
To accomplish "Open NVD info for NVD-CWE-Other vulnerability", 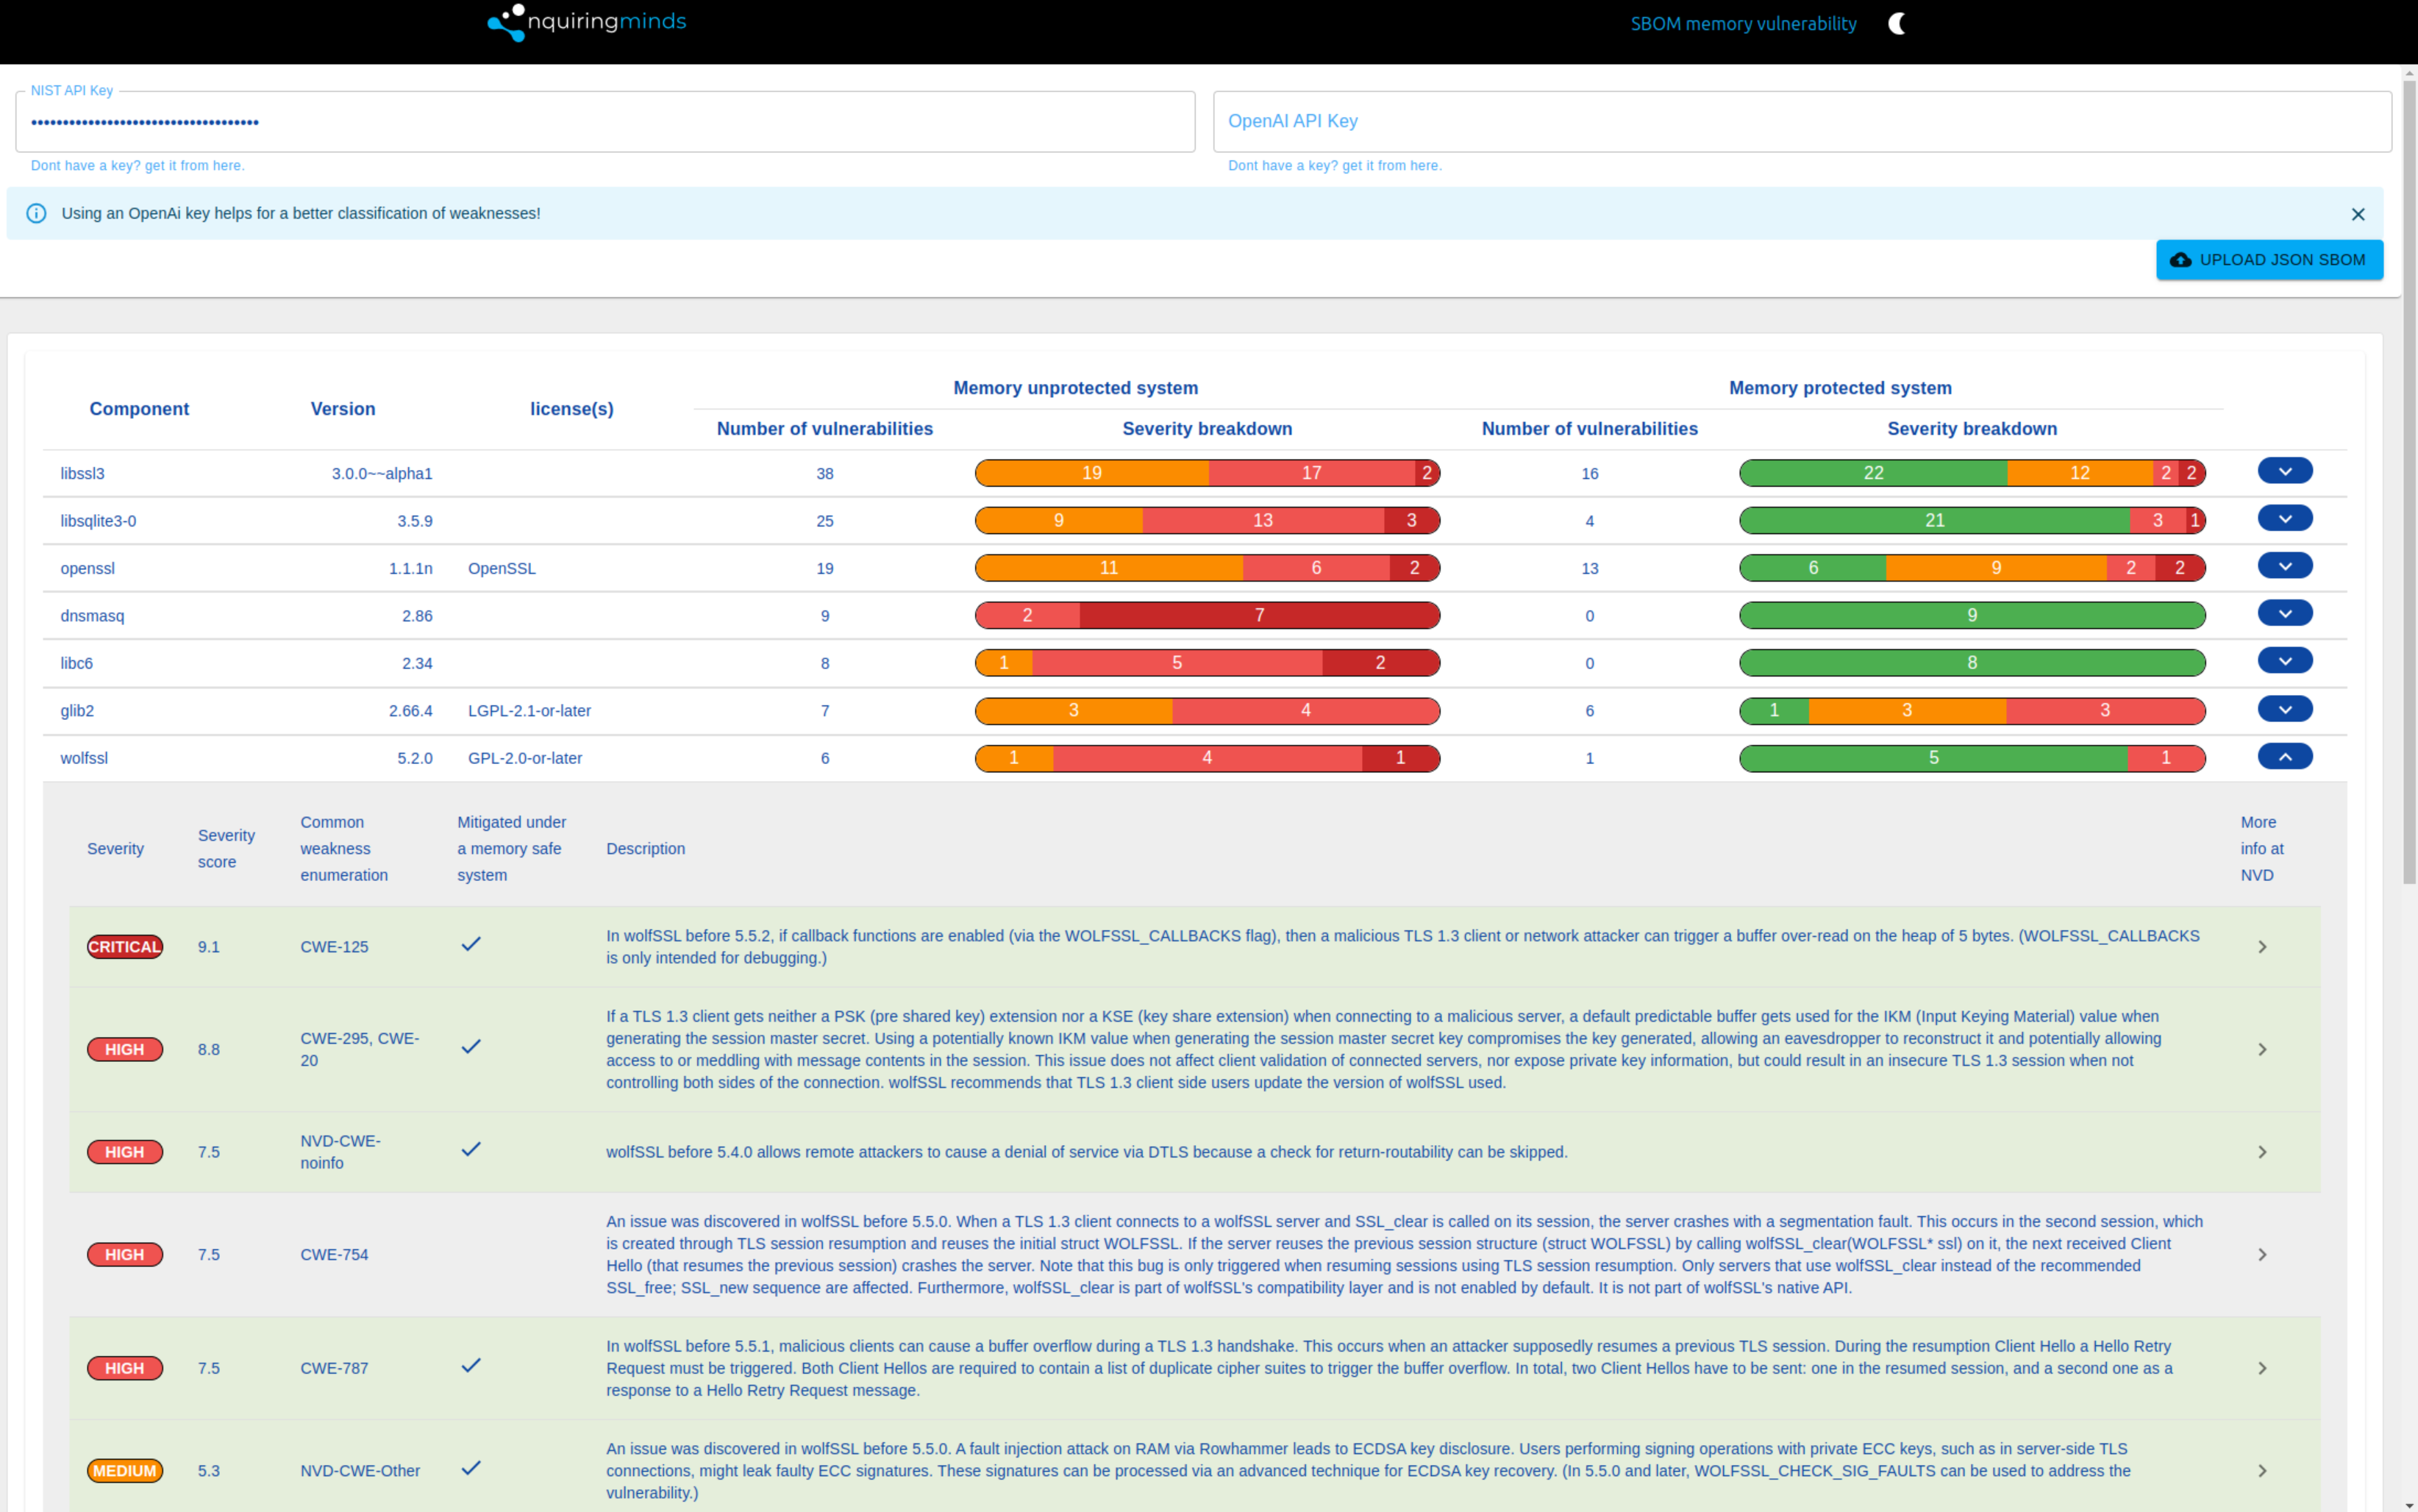I will [2262, 1471].
